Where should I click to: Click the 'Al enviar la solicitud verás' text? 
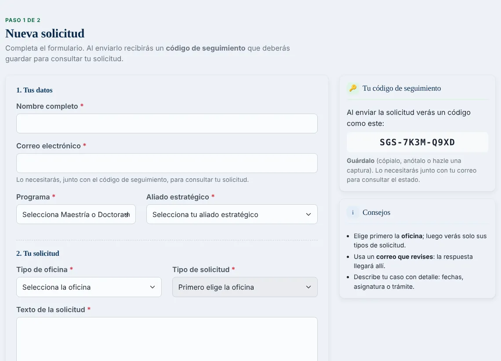point(409,118)
